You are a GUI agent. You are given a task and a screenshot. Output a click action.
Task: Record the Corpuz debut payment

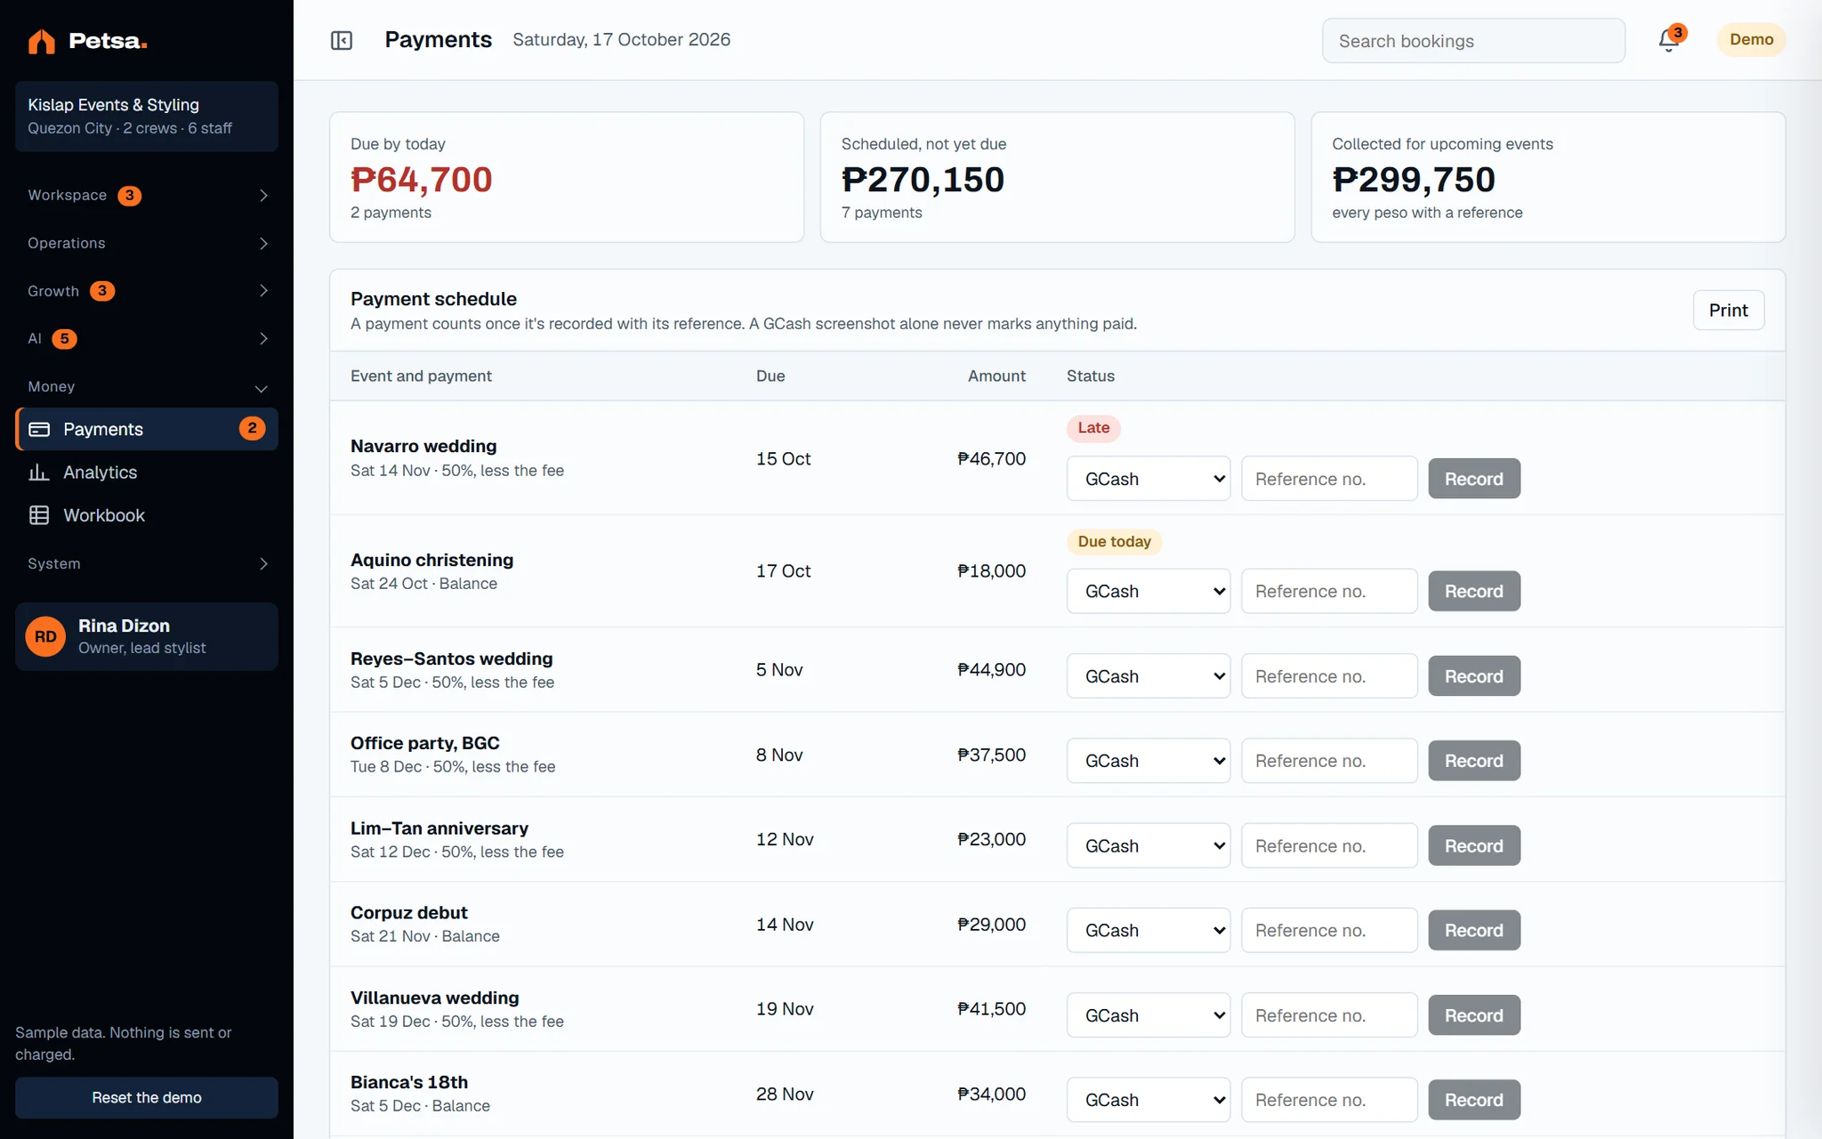point(1474,930)
